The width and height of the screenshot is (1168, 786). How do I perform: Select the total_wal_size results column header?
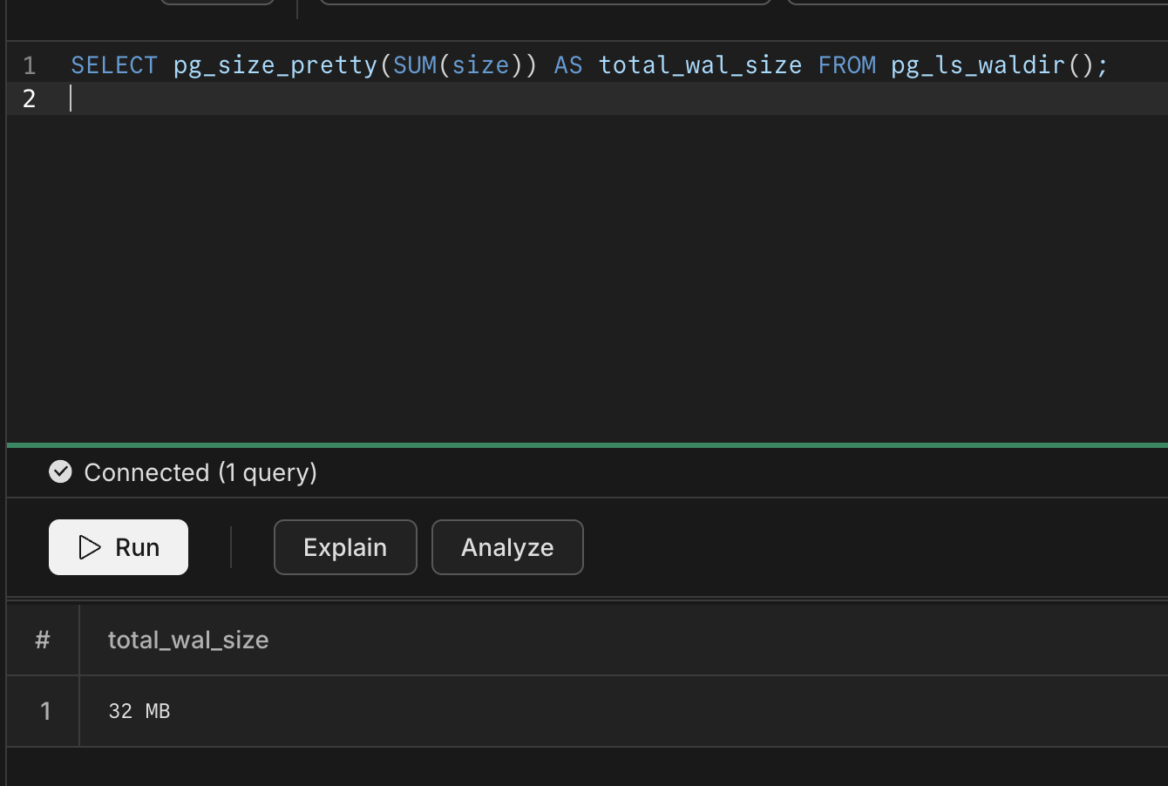188,640
